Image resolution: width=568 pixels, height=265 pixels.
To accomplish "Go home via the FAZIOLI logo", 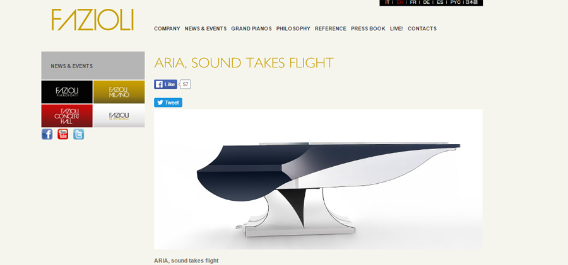I will [92, 20].
